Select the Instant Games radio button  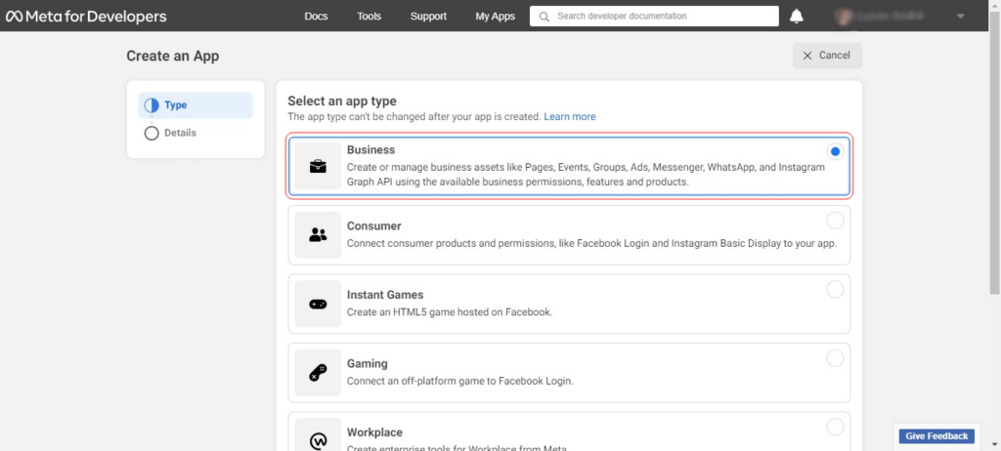[x=835, y=290]
